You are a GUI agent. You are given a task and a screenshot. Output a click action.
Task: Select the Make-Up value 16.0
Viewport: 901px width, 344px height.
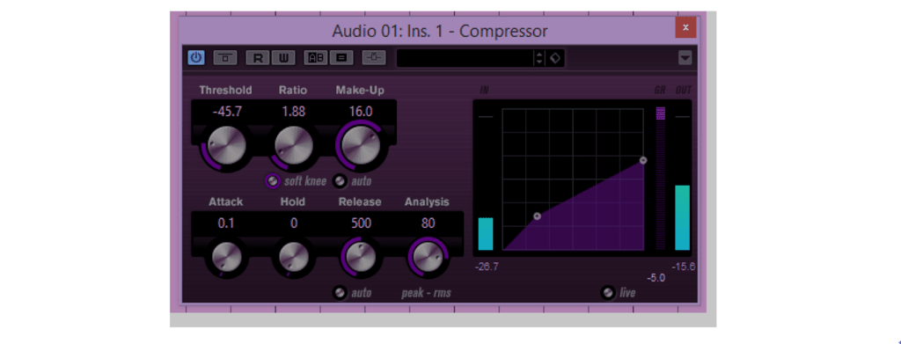(361, 112)
